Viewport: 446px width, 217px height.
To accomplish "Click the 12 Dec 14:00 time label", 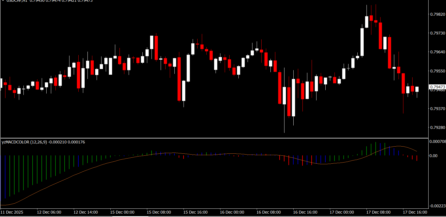I will (85, 212).
